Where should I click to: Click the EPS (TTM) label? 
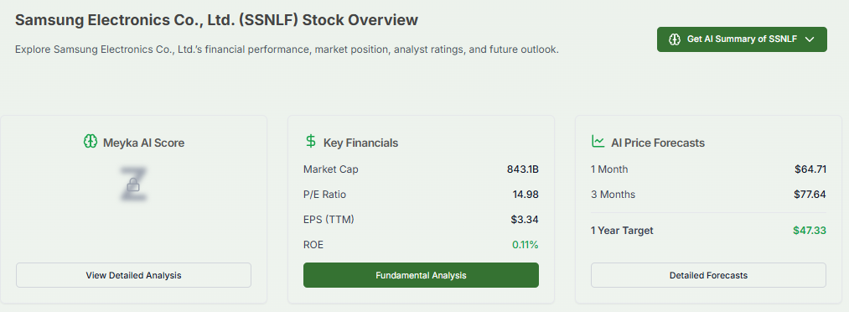tap(329, 220)
